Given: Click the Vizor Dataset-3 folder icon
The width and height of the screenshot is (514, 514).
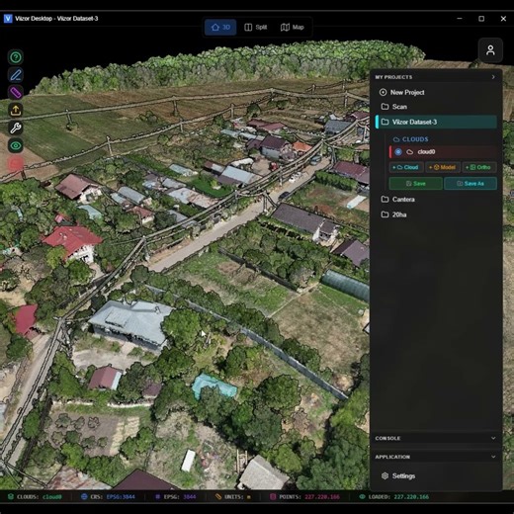Looking at the screenshot, I should tap(385, 122).
